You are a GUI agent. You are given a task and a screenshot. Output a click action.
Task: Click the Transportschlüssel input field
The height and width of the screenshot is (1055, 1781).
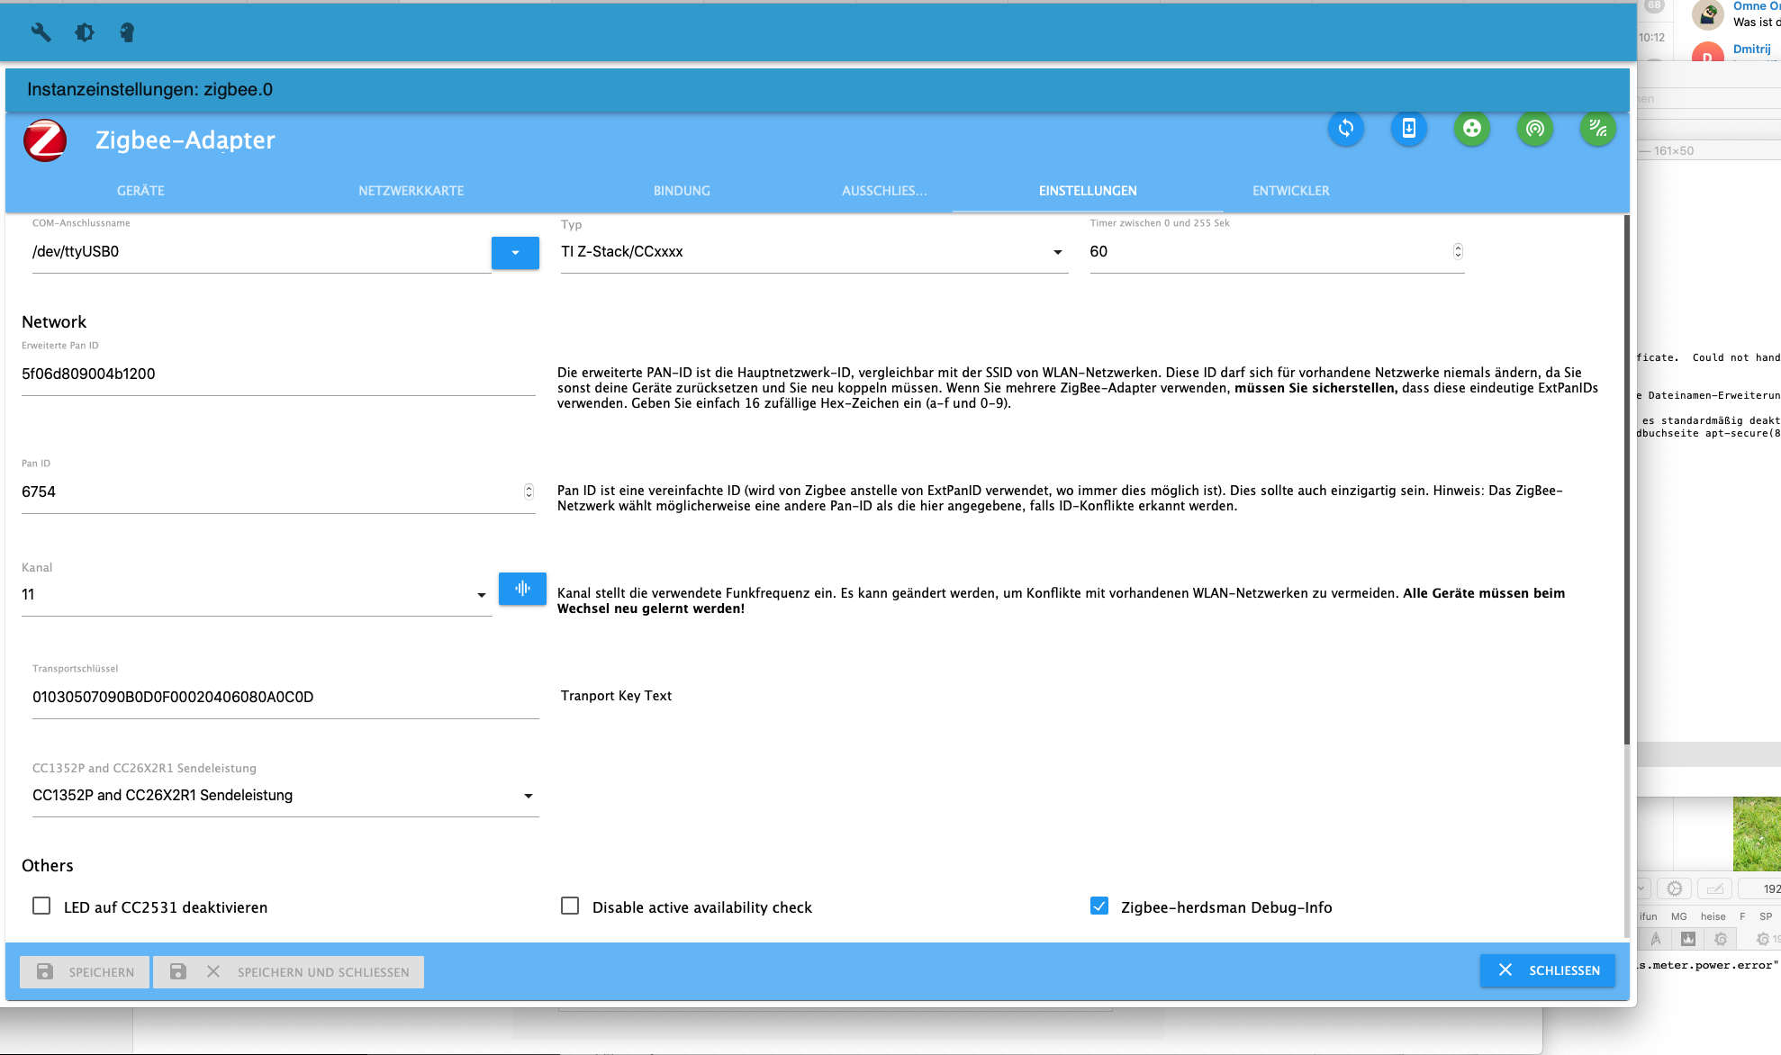[x=285, y=698]
